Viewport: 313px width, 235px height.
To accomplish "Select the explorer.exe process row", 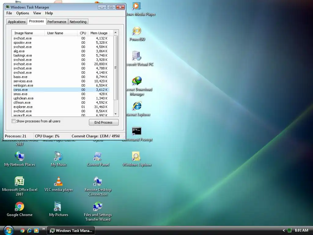I will tap(61, 107).
